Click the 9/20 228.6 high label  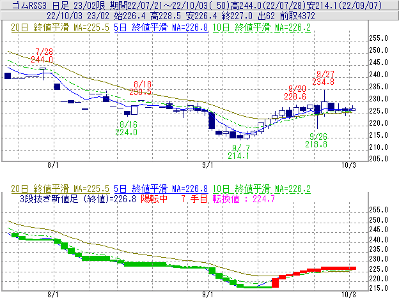click(295, 92)
